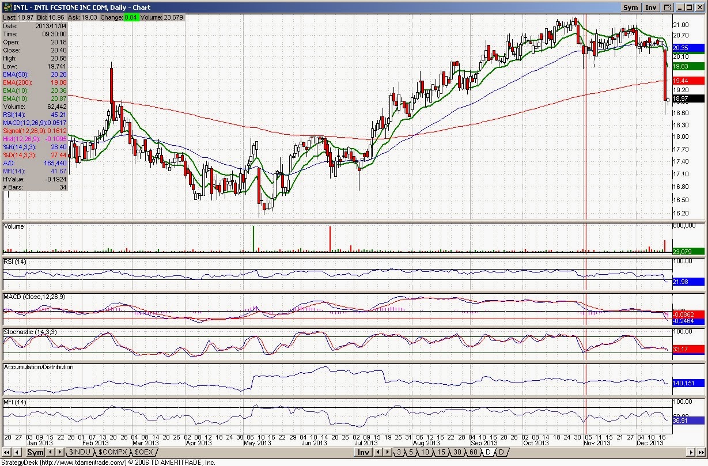Click the Sym button in the title bar
This screenshot has height=466, width=708.
coord(631,7)
